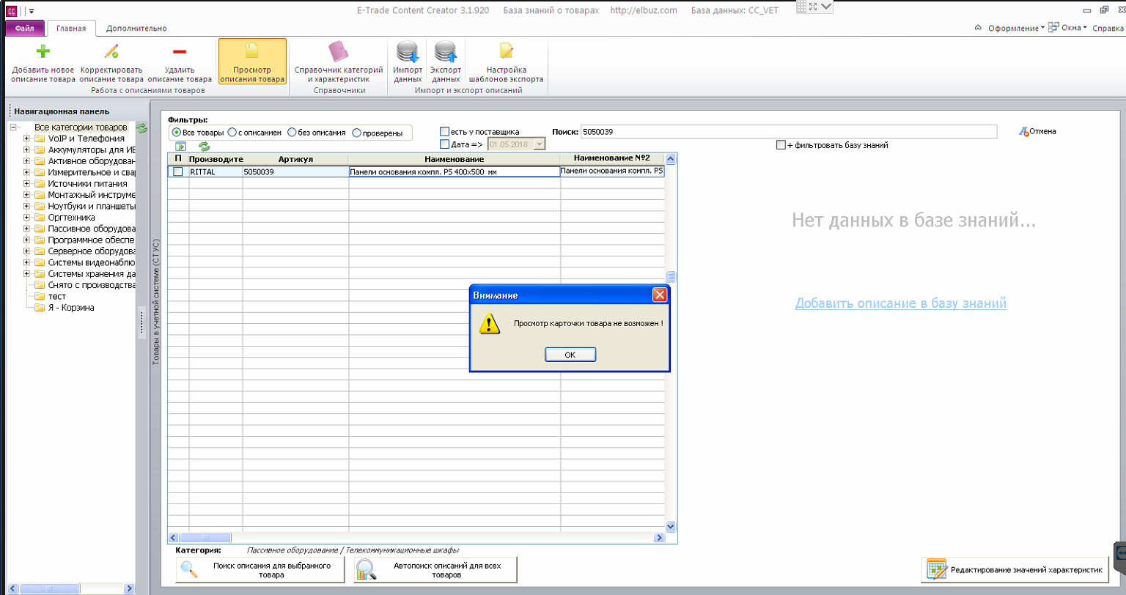Select the проверены filter

[x=357, y=133]
